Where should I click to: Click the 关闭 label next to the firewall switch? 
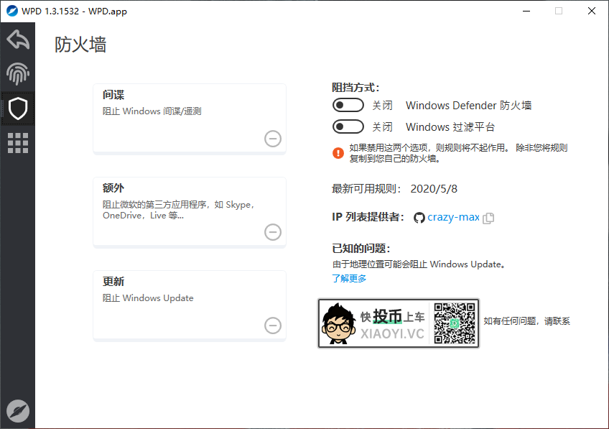point(383,105)
